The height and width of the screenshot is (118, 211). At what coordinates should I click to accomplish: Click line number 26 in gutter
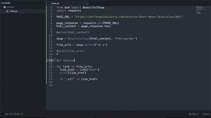[x=50, y=85]
